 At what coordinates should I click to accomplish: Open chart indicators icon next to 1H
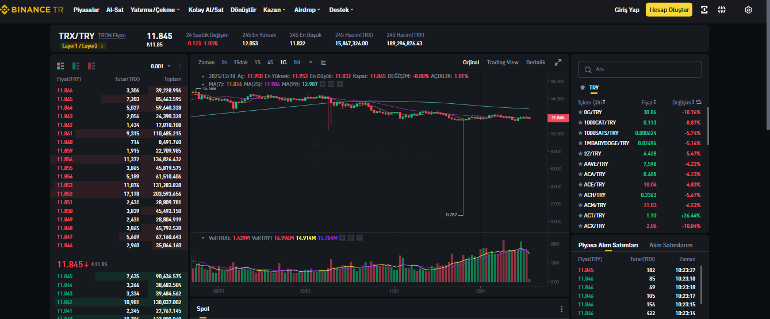[x=324, y=62]
